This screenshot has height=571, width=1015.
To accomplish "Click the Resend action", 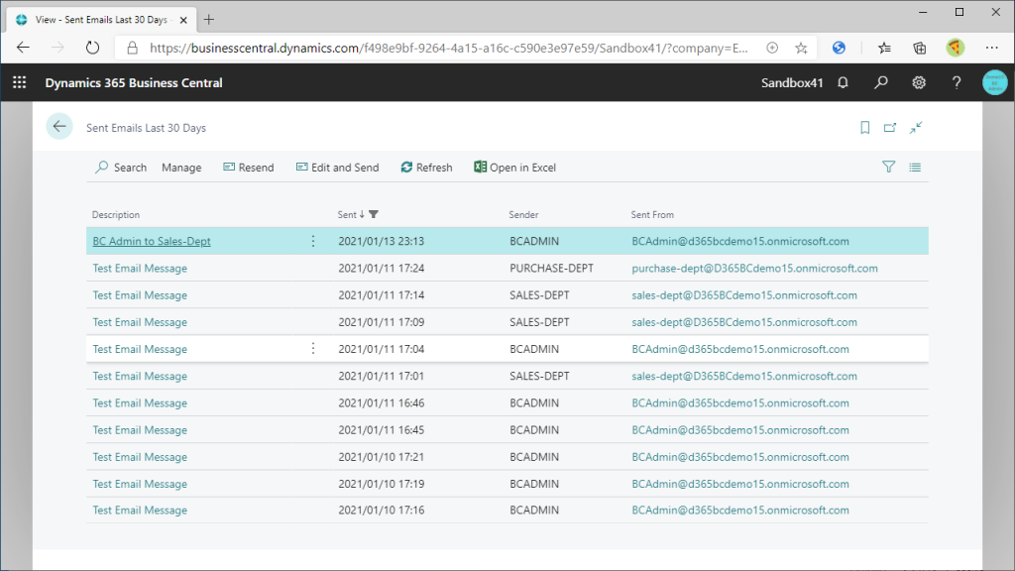I will 249,167.
